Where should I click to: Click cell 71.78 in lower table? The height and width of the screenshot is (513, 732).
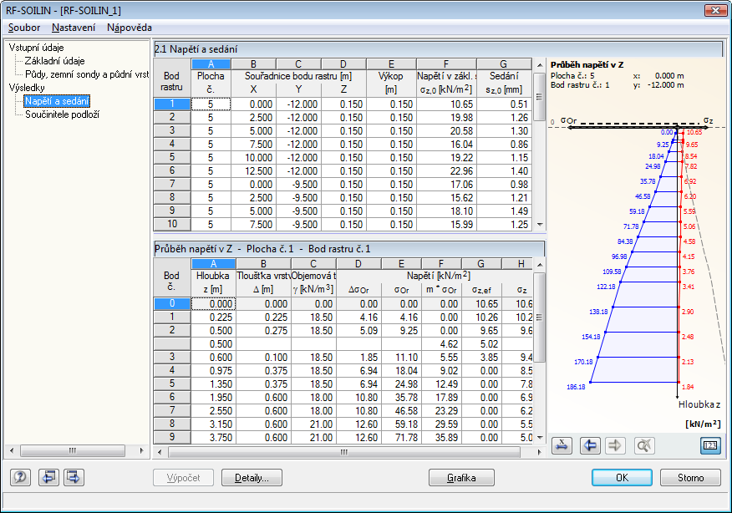401,437
